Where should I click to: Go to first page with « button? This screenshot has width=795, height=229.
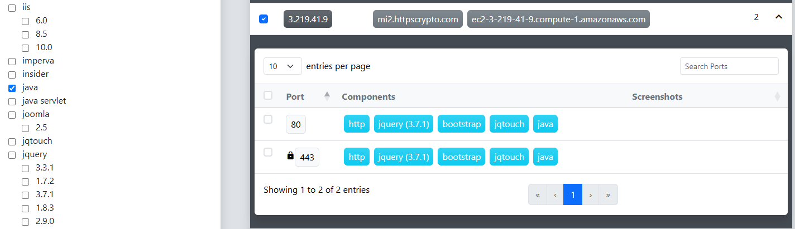538,194
